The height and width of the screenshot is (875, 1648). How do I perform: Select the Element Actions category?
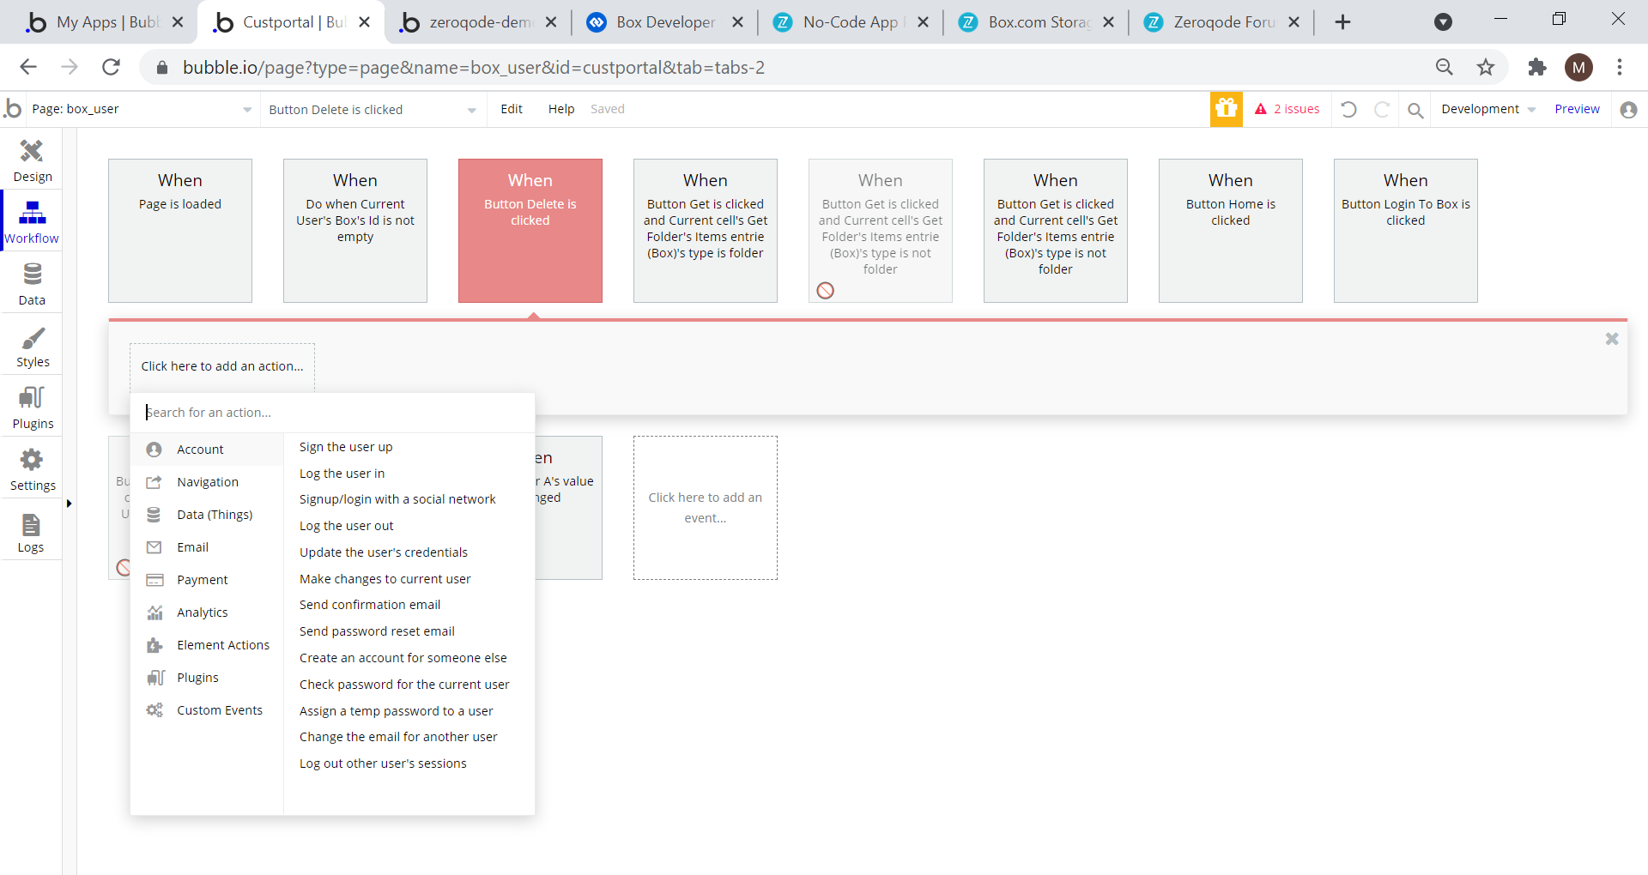pyautogui.click(x=207, y=645)
